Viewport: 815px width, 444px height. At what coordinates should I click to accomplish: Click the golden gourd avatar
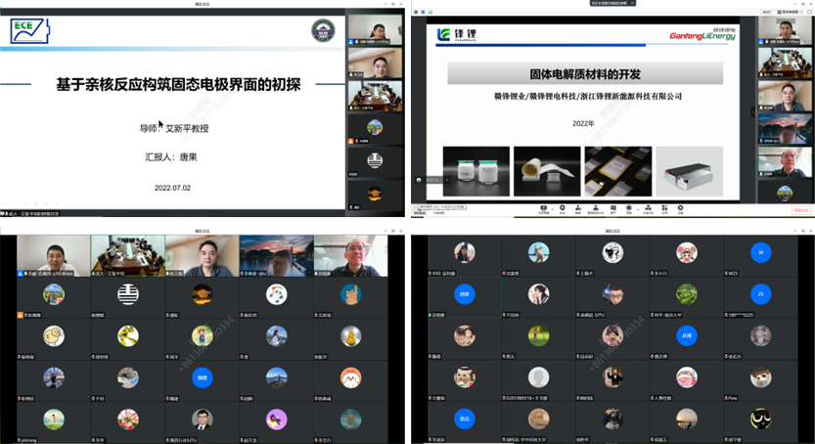351,336
